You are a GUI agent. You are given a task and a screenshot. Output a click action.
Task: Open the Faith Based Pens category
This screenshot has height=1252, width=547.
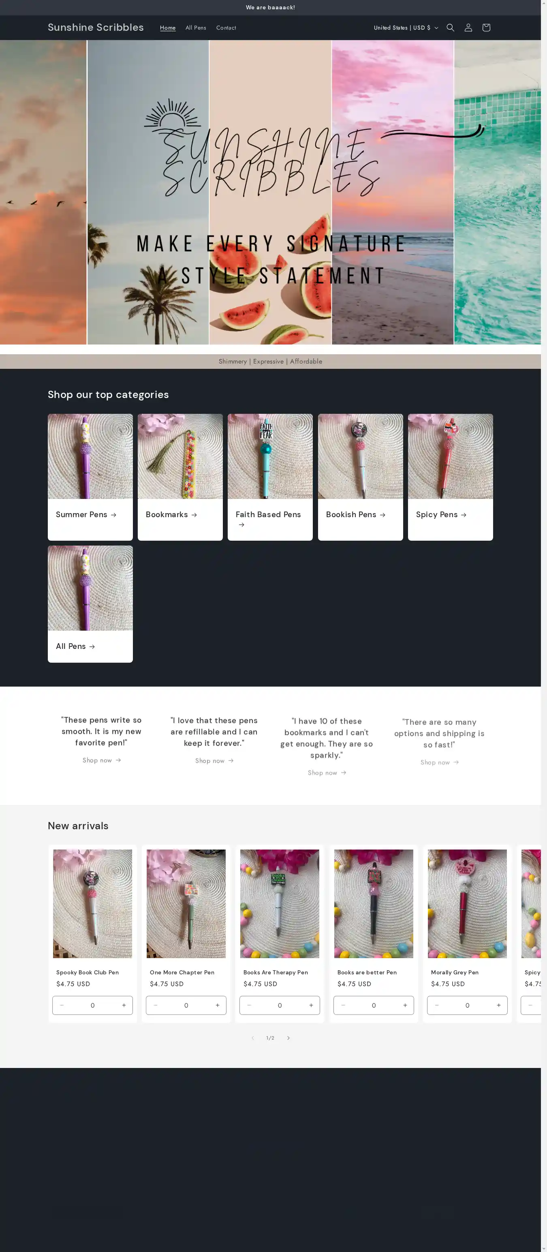268,519
